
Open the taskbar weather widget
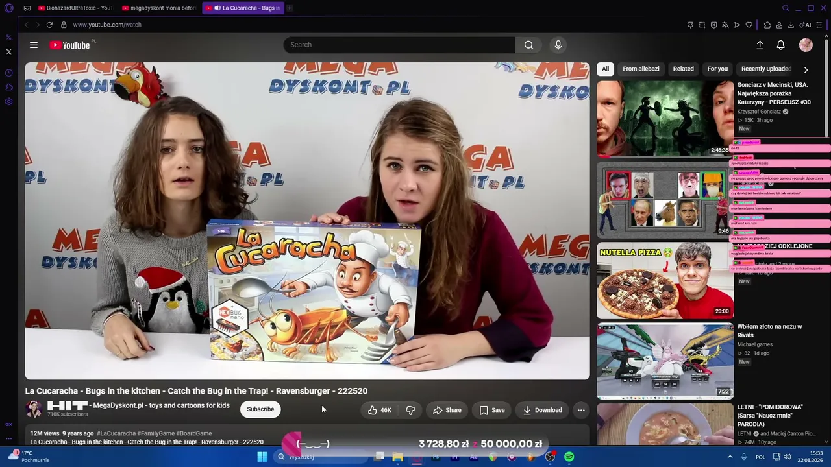point(29,457)
